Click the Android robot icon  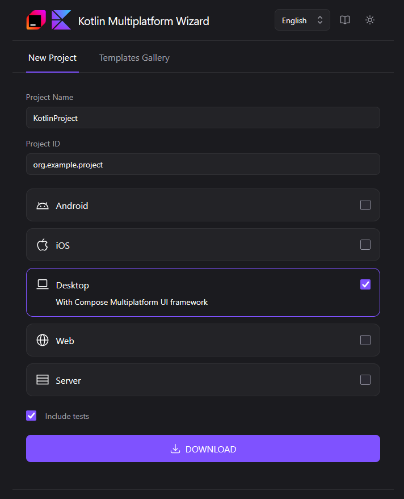click(x=42, y=204)
